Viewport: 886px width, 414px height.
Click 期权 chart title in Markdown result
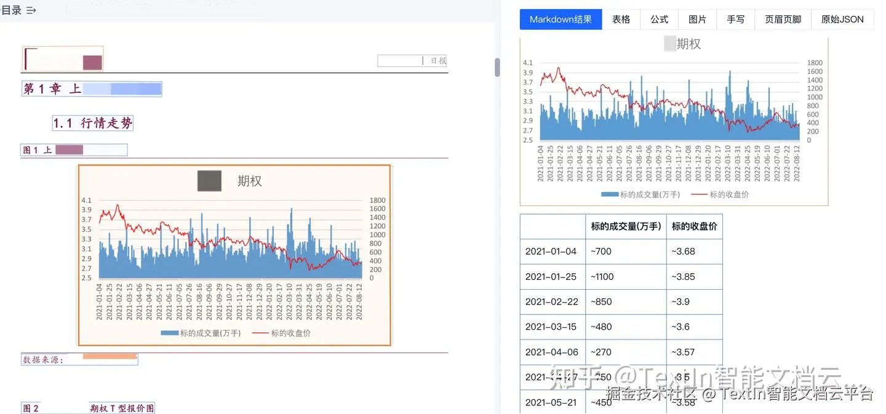tap(688, 44)
